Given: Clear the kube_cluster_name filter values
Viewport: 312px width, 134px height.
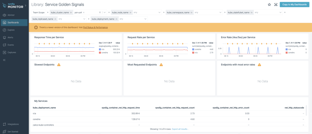Looking at the screenshot, I should [100, 12].
